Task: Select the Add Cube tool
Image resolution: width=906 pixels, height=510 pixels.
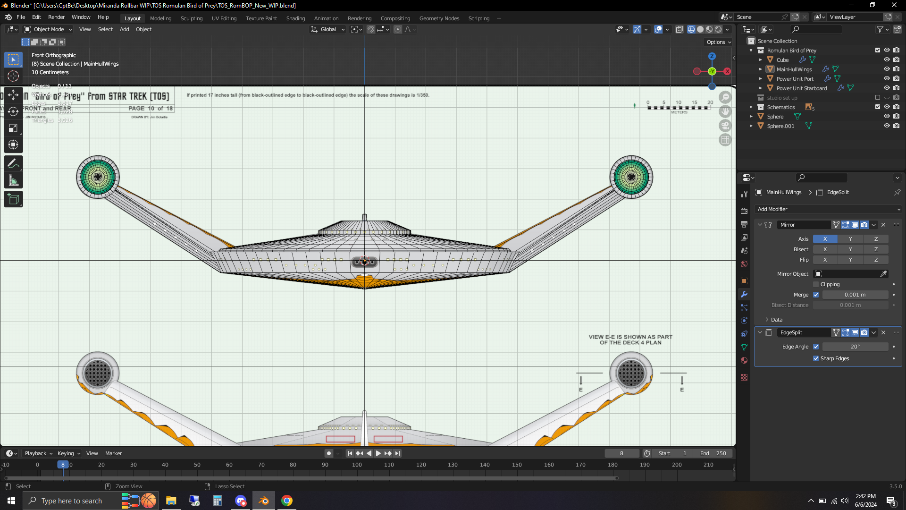Action: (x=13, y=199)
